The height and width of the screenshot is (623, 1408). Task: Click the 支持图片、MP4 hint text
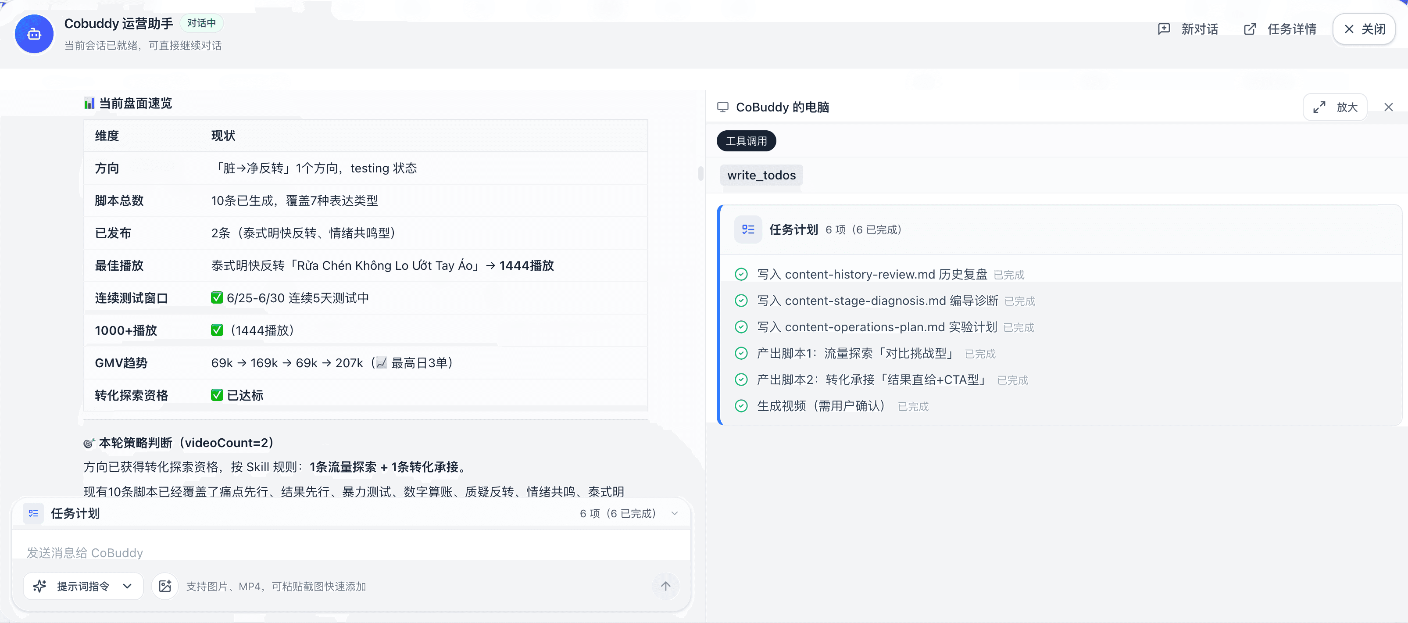276,587
